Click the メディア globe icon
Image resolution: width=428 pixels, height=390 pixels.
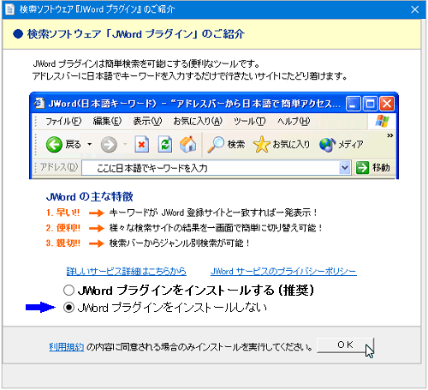328,145
